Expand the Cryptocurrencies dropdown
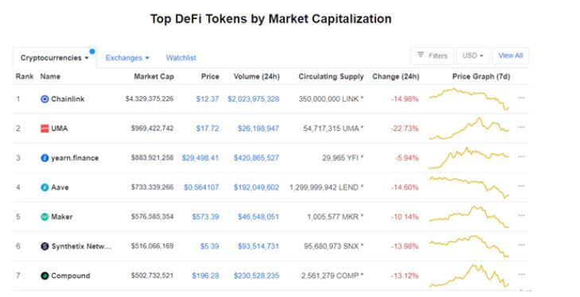The height and width of the screenshot is (297, 580). 55,58
